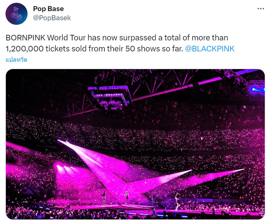Click the leftmost performer on stage
The image size is (267, 224).
[x=104, y=198]
